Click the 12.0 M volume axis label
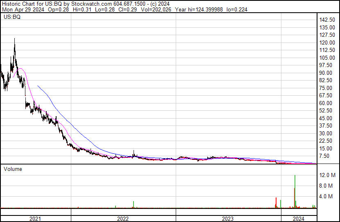340x222 pixels. [x=328, y=175]
